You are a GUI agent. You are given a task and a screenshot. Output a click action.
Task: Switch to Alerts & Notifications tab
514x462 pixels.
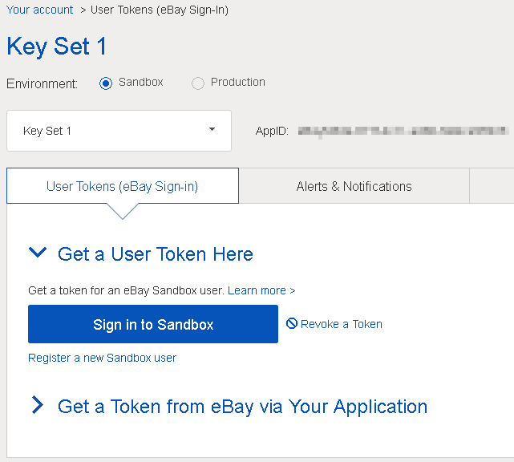[x=354, y=186]
